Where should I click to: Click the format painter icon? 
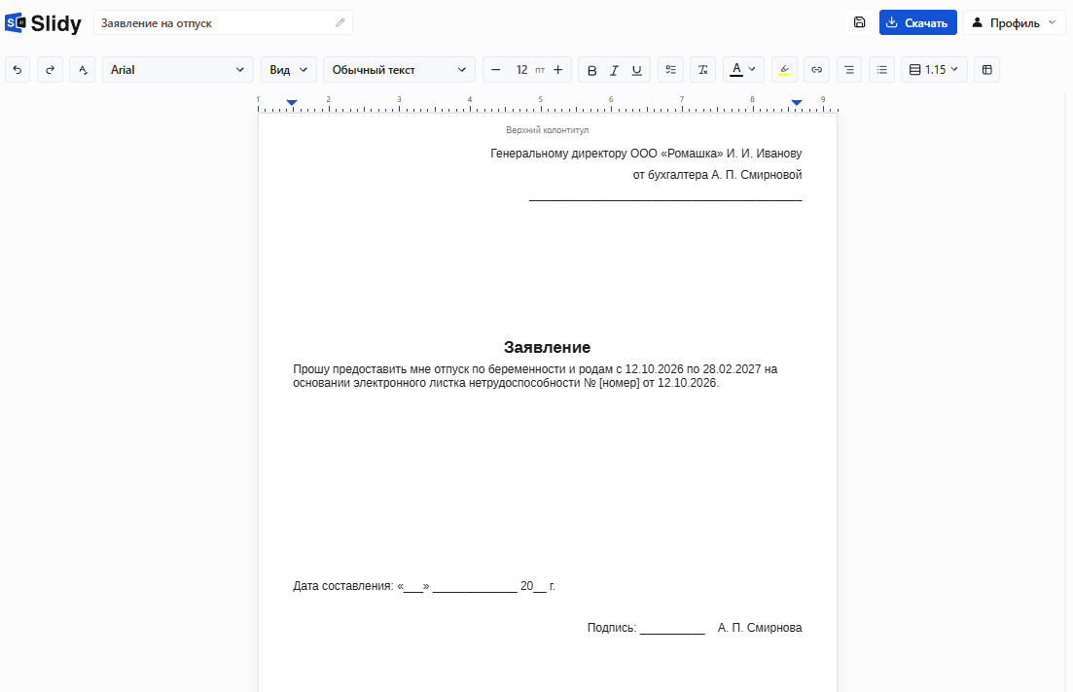pyautogui.click(x=82, y=70)
